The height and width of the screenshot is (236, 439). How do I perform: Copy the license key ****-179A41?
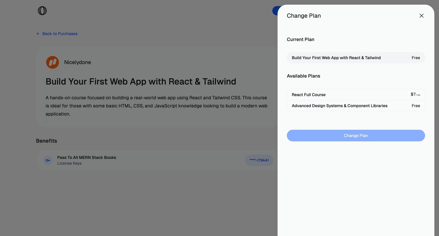click(259, 160)
